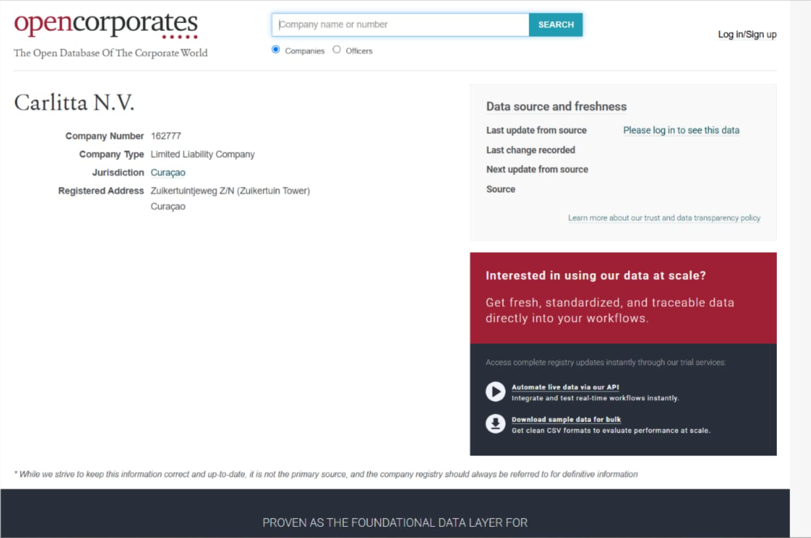Click the Integrate and test real-time workflows text

point(595,398)
